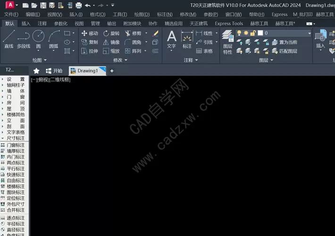Pick the Rotate (旋转) tool
335x236 pixels.
point(111,34)
